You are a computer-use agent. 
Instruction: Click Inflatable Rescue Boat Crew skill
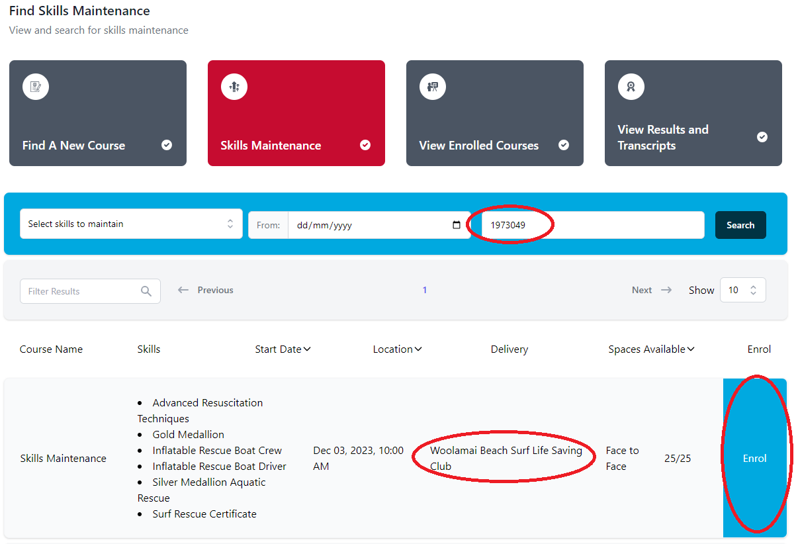(x=217, y=450)
